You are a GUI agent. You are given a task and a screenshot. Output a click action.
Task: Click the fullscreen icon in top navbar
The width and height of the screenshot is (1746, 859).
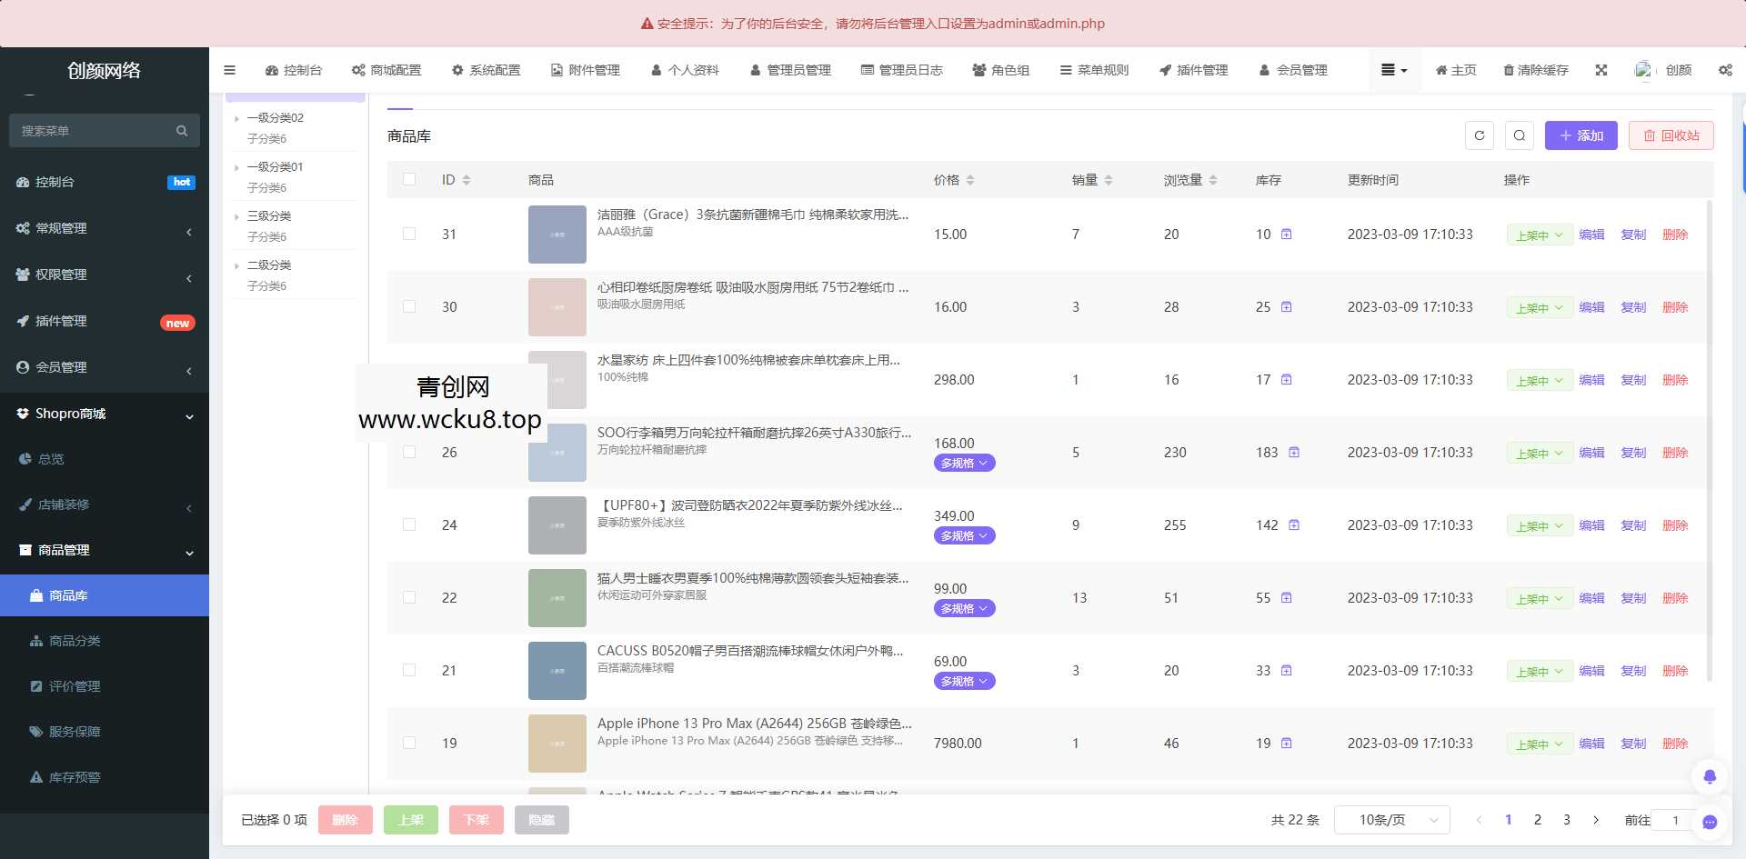pos(1600,69)
